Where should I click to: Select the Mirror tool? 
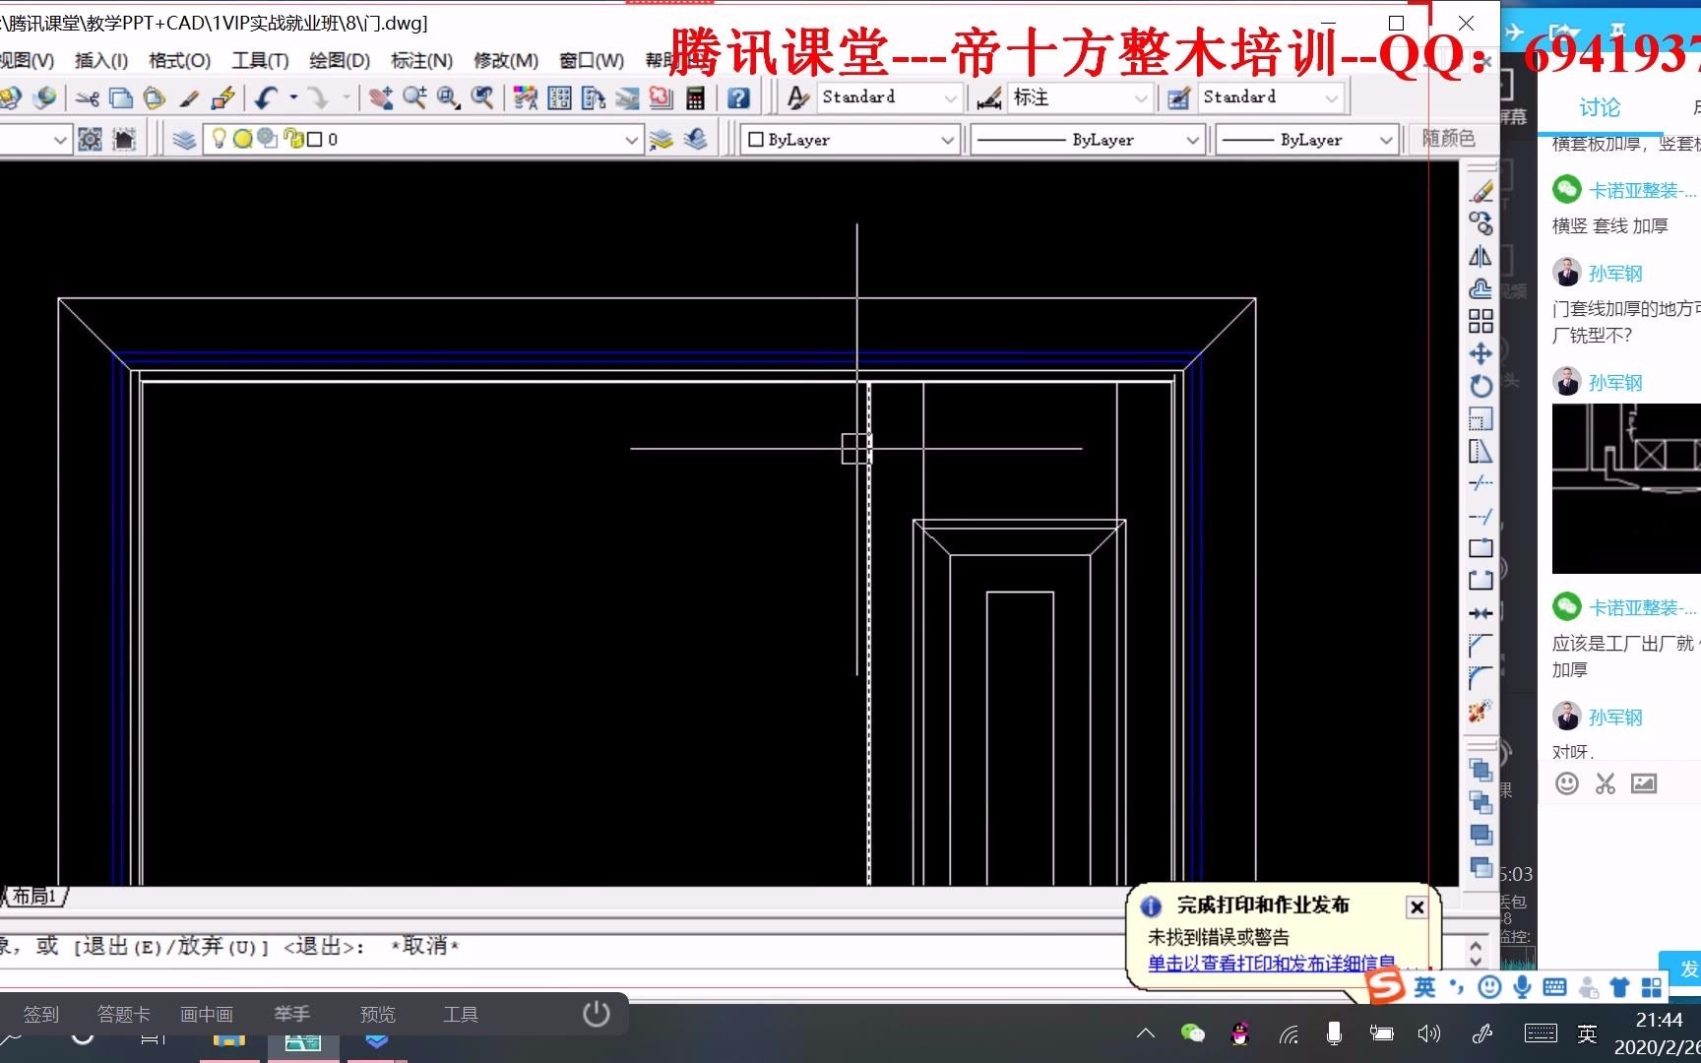1480,257
